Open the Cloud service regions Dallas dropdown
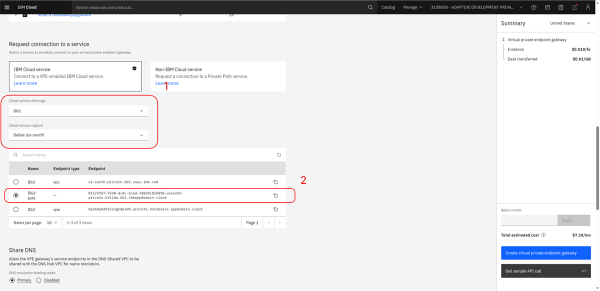This screenshot has height=291, width=600. click(78, 135)
